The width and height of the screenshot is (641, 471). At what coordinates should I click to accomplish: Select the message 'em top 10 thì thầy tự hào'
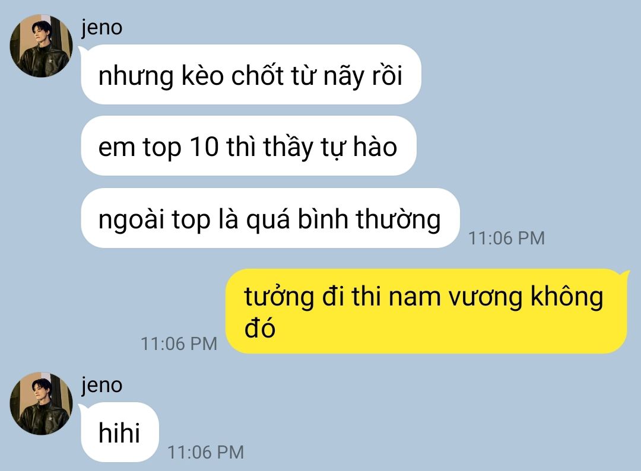click(x=249, y=146)
